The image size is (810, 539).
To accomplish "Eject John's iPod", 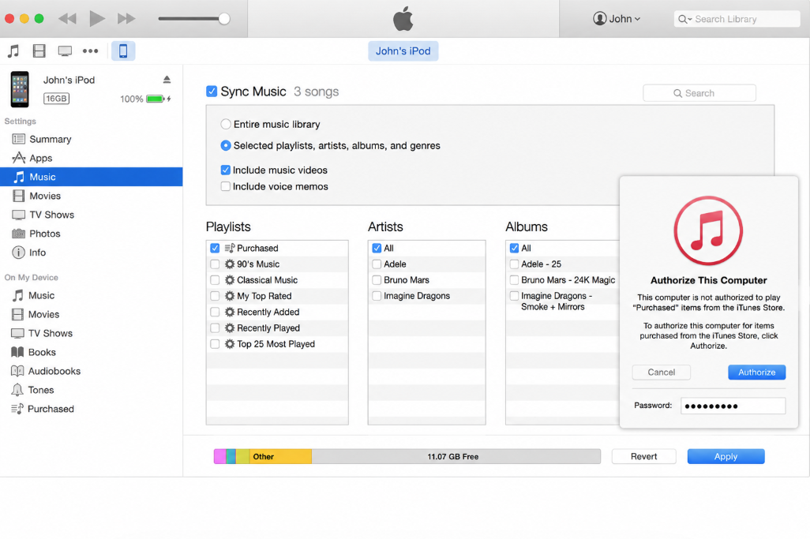I will click(167, 79).
